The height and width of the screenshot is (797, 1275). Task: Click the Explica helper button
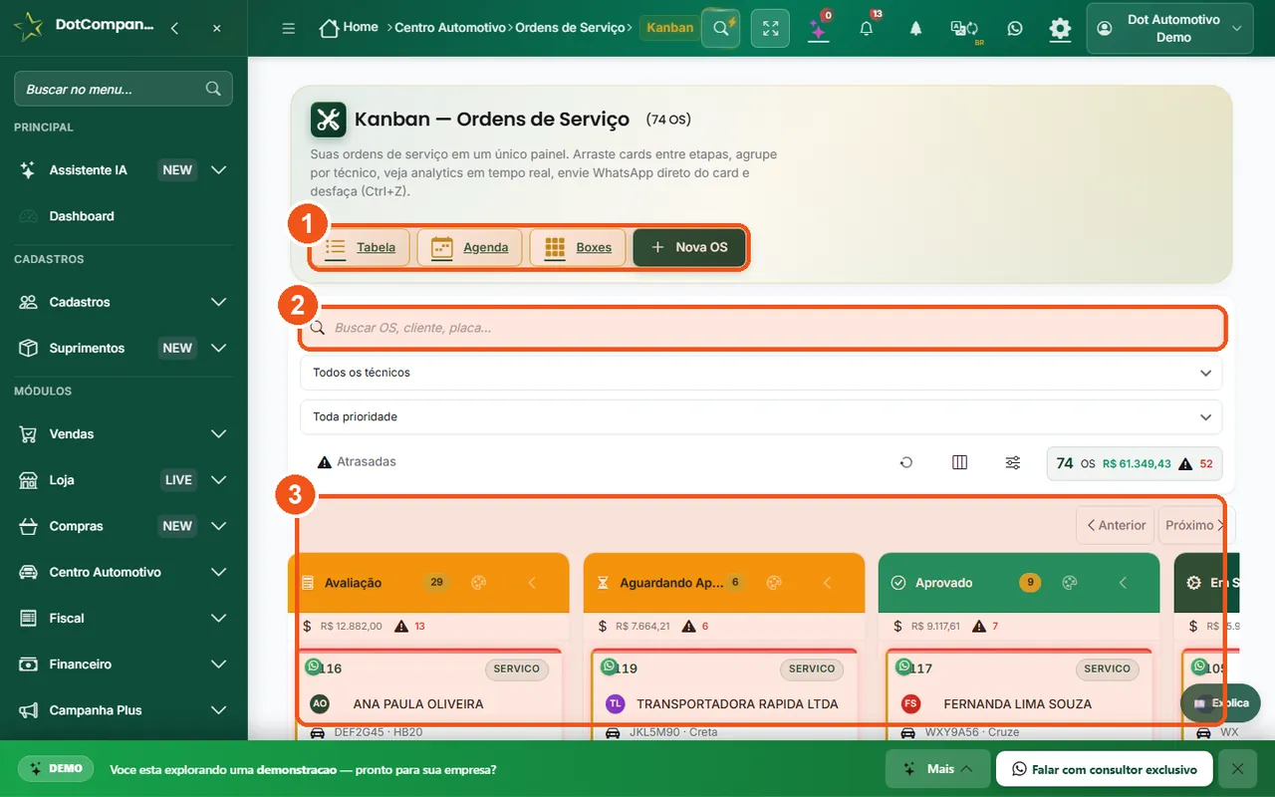(1220, 703)
